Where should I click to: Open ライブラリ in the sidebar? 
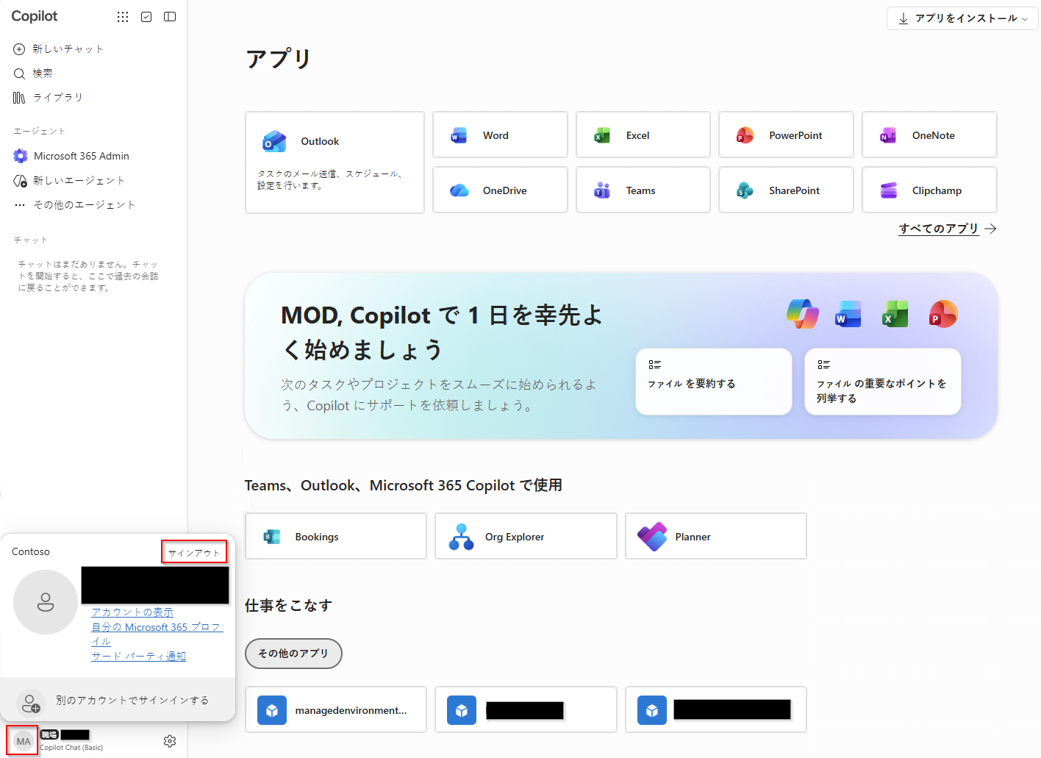pos(49,98)
